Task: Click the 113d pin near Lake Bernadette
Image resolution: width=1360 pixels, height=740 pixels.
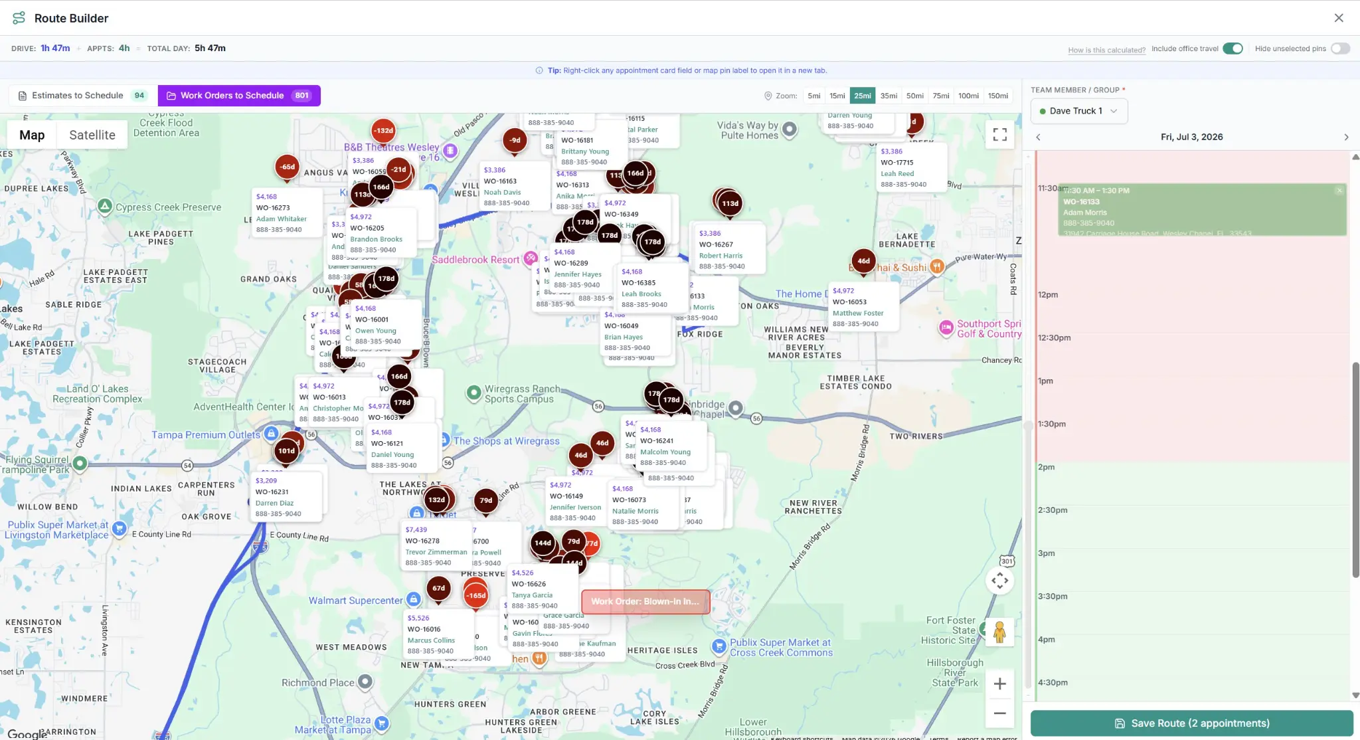Action: (x=730, y=204)
